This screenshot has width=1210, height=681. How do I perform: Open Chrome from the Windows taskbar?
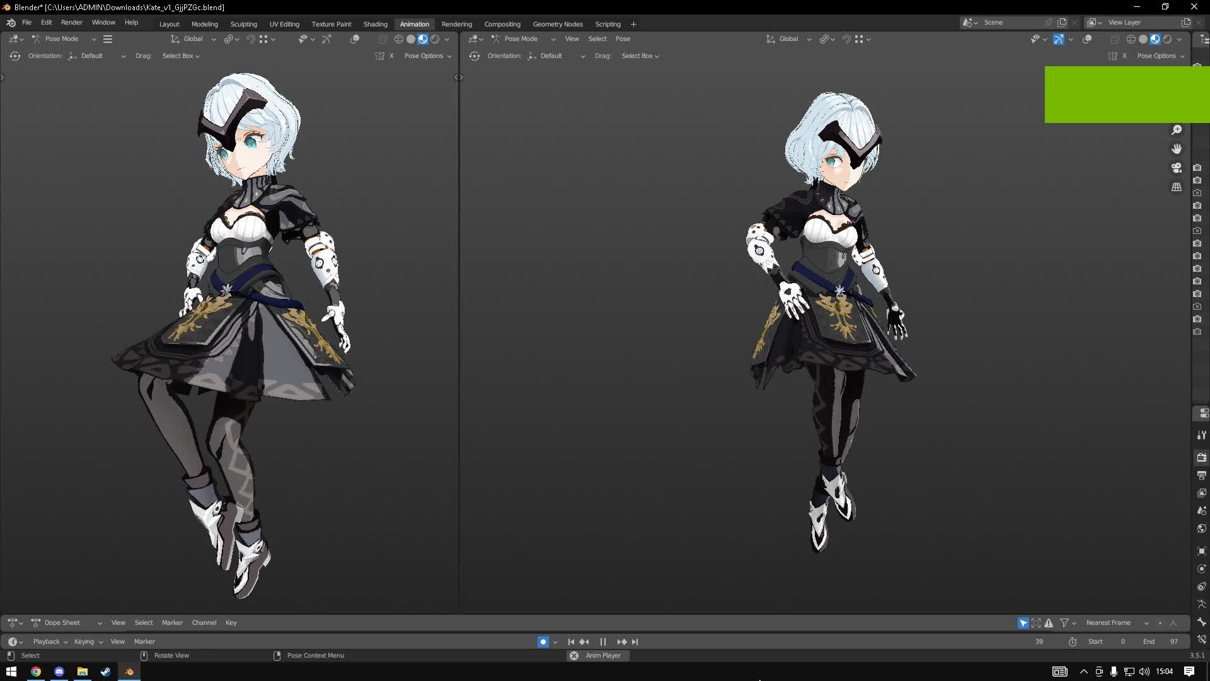click(x=36, y=672)
